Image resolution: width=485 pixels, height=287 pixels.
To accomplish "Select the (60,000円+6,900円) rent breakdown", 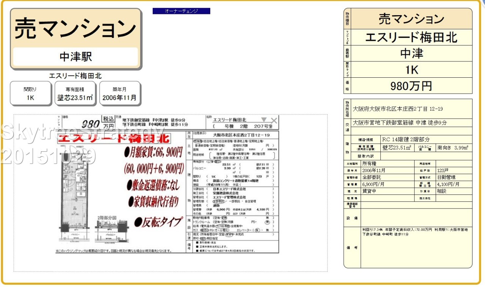I will [x=153, y=169].
